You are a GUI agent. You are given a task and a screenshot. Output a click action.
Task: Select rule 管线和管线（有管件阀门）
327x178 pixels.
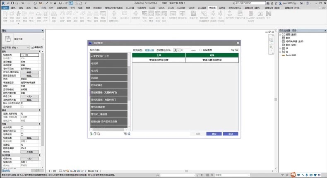tap(108, 100)
